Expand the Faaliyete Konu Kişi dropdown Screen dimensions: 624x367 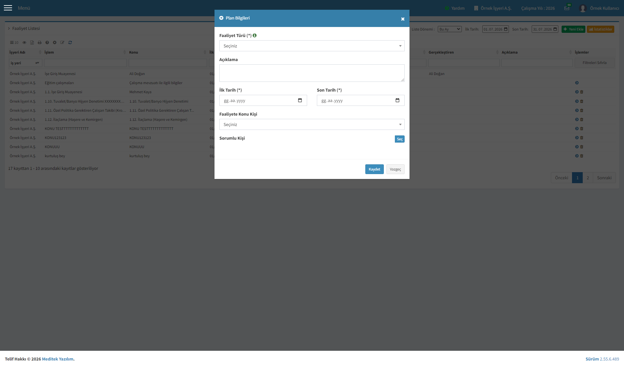click(312, 124)
